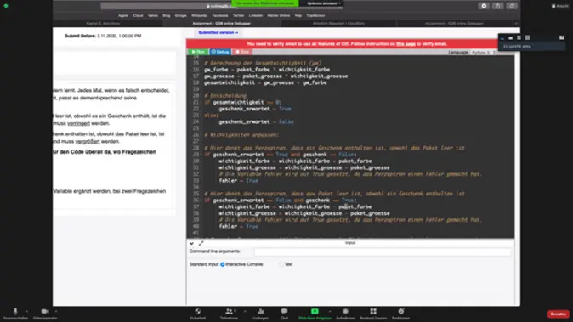Click command line arguments field
Image resolution: width=573 pixels, height=322 pixels.
[383, 251]
